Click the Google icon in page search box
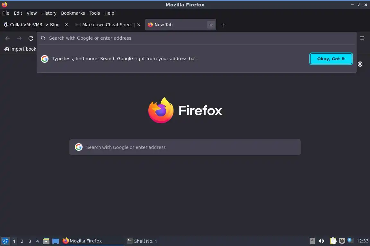The width and height of the screenshot is (370, 246). tap(79, 147)
